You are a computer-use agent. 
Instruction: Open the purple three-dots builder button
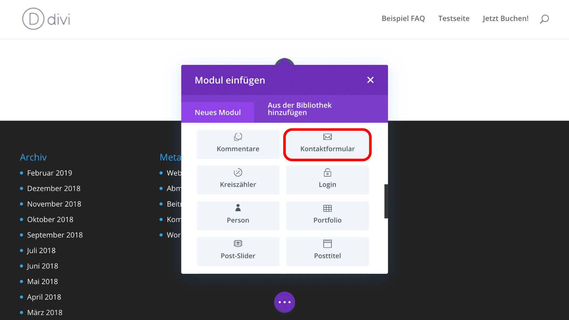point(284,302)
